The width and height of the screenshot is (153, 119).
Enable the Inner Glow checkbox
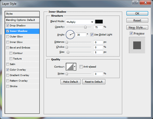(x=8, y=42)
